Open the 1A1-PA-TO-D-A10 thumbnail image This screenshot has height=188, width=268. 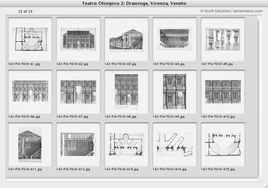click(x=223, y=92)
